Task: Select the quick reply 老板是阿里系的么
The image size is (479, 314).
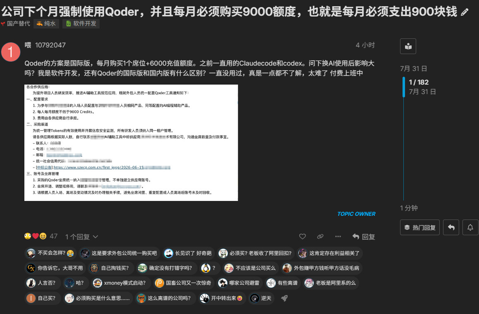Action: pyautogui.click(x=331, y=283)
